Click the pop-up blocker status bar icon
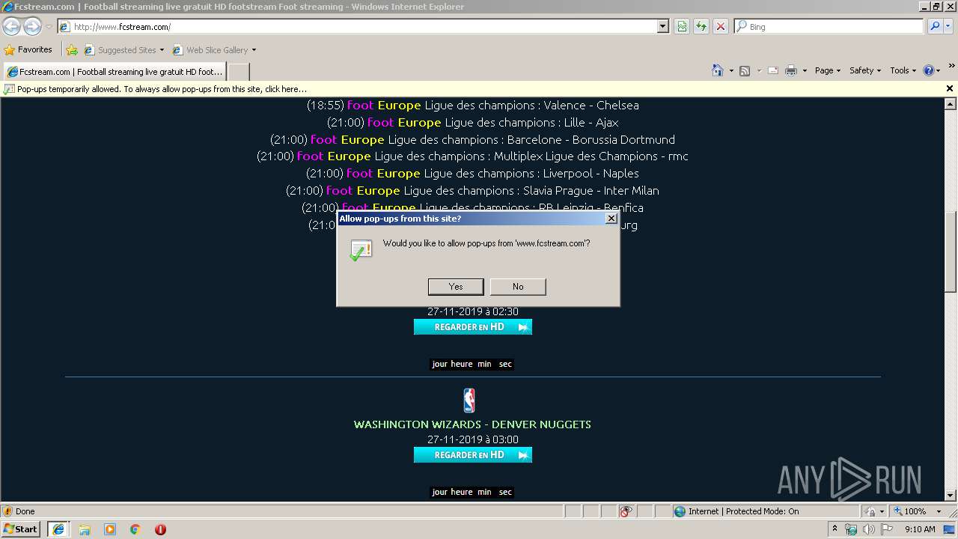The width and height of the screenshot is (958, 539). [626, 511]
